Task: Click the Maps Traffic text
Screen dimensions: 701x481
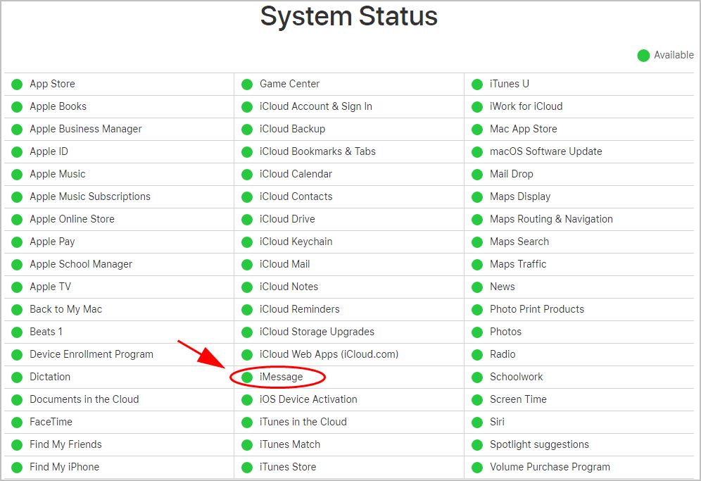Action: tap(518, 264)
